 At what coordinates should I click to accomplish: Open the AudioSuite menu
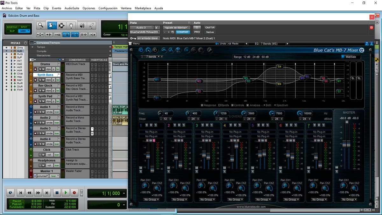click(x=72, y=8)
